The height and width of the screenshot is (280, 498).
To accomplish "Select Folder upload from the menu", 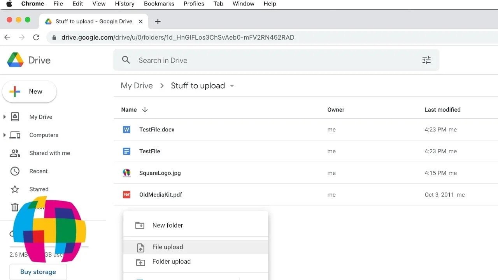I will [171, 261].
